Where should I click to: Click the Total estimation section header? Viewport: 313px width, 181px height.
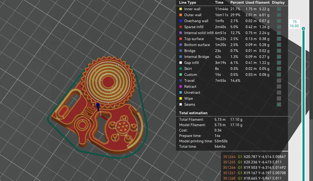(x=193, y=113)
